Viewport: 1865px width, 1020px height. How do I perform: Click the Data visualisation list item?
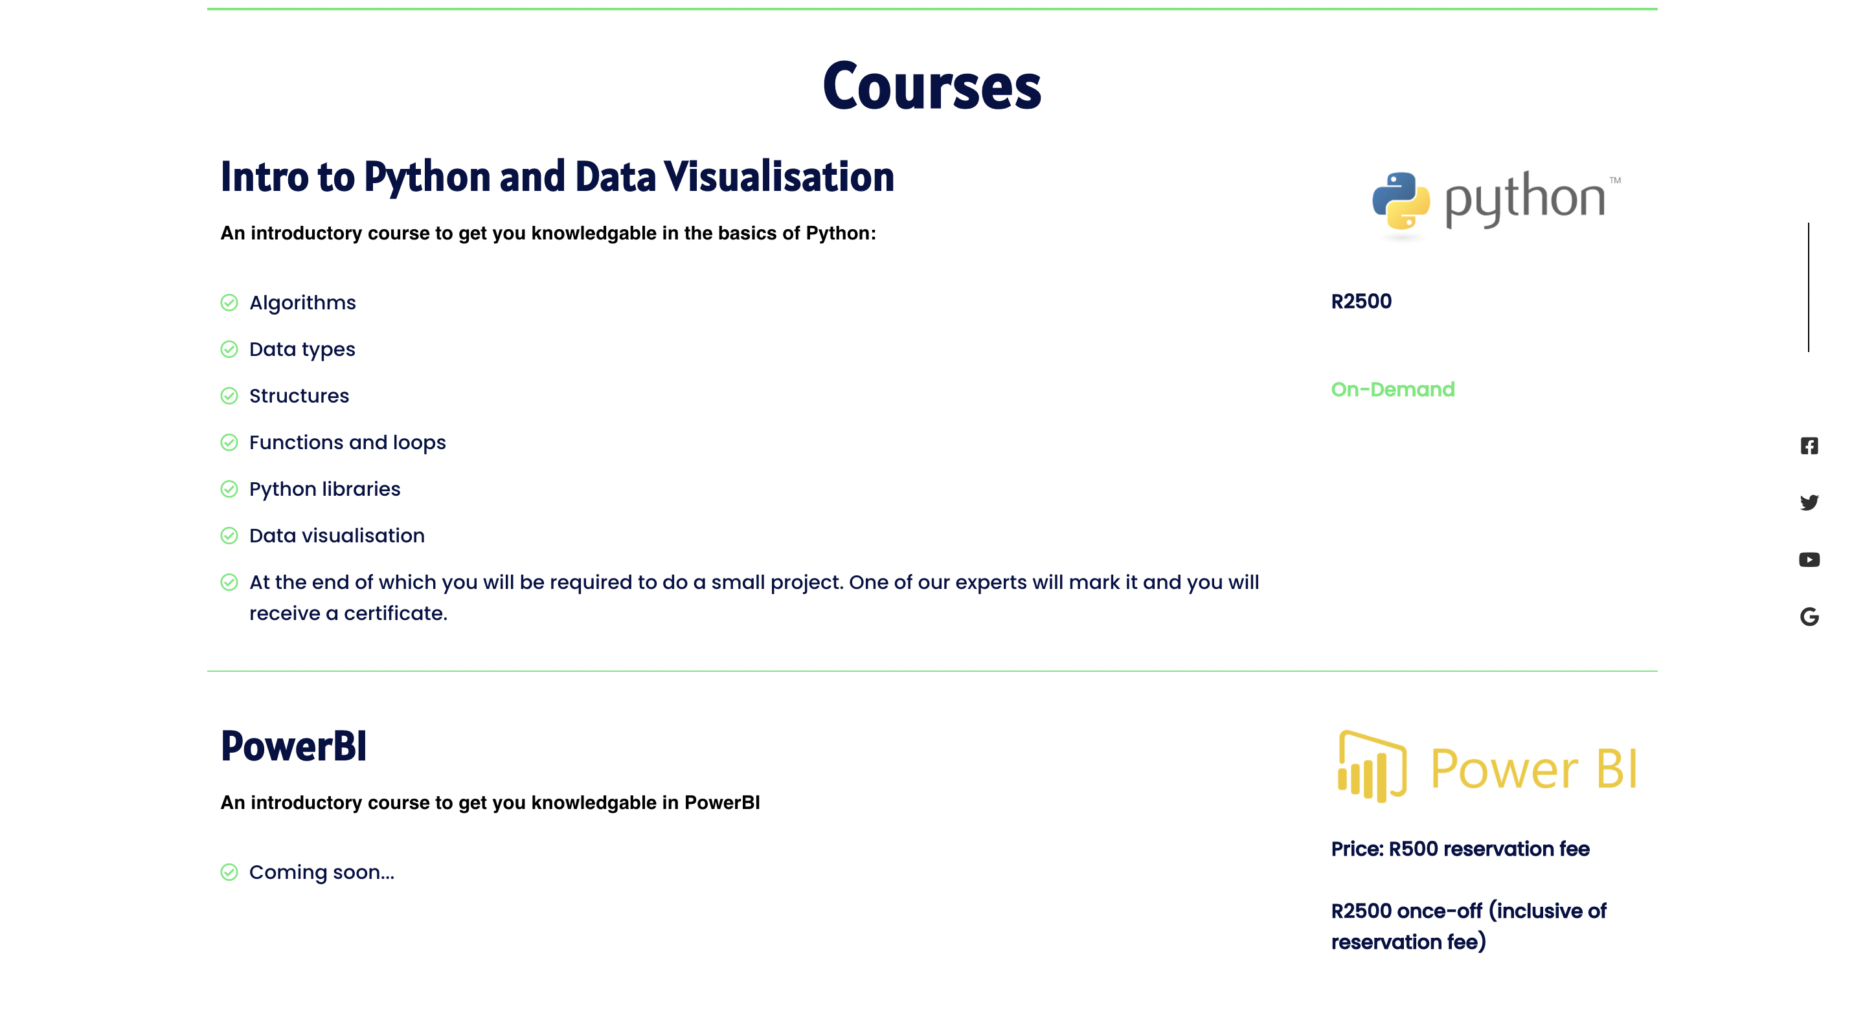coord(337,535)
